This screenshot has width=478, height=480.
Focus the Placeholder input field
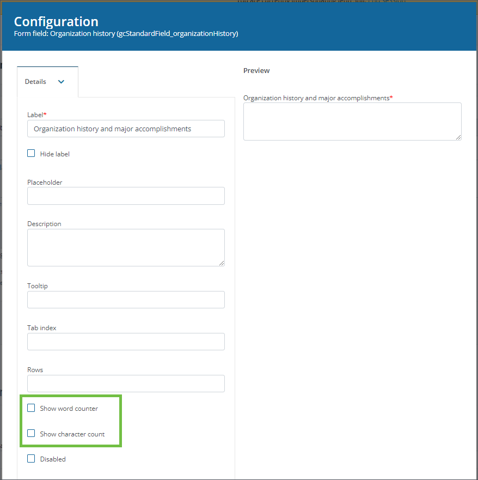click(x=126, y=196)
